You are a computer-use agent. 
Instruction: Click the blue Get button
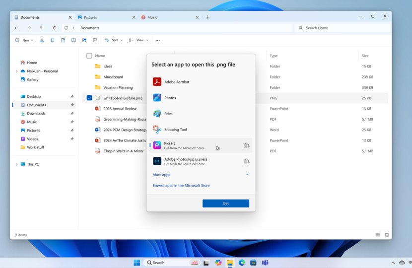pyautogui.click(x=226, y=203)
